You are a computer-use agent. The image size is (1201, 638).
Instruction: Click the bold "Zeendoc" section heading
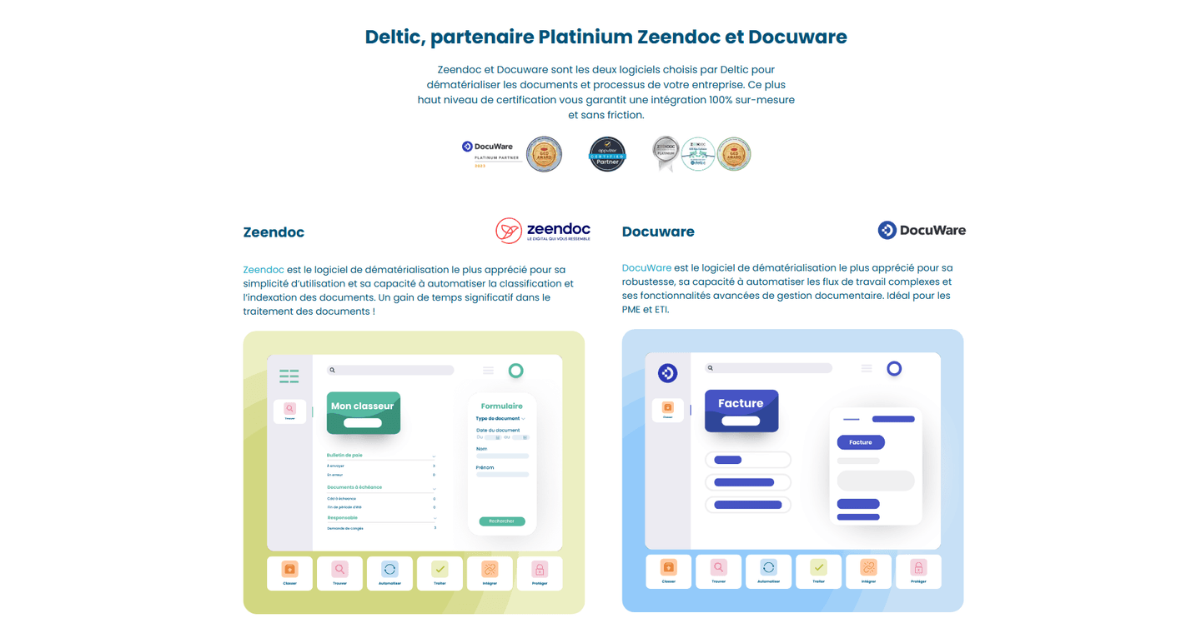coord(274,232)
